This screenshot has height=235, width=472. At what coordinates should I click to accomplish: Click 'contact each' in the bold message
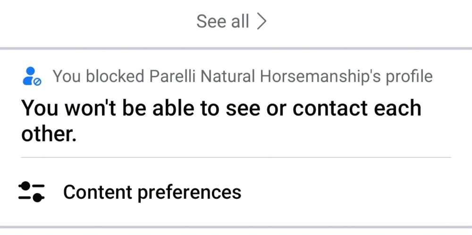click(x=357, y=108)
